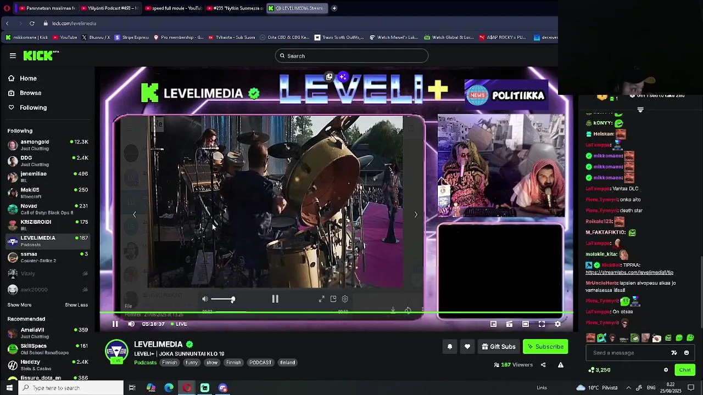Open Opera browser menu
The width and height of the screenshot is (703, 395).
tap(7, 8)
